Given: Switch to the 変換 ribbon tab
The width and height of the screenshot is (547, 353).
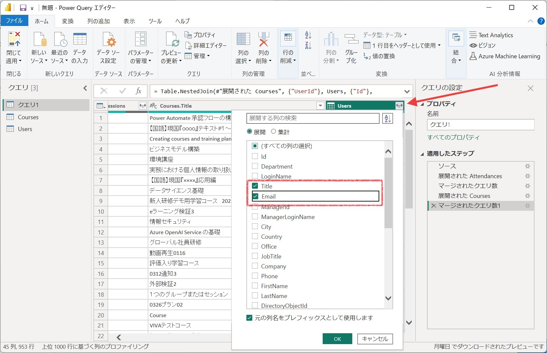Looking at the screenshot, I should pyautogui.click(x=68, y=21).
